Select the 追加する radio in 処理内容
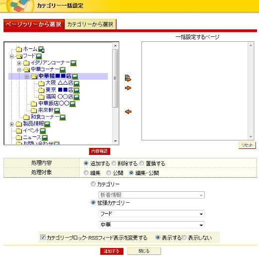 86,163
